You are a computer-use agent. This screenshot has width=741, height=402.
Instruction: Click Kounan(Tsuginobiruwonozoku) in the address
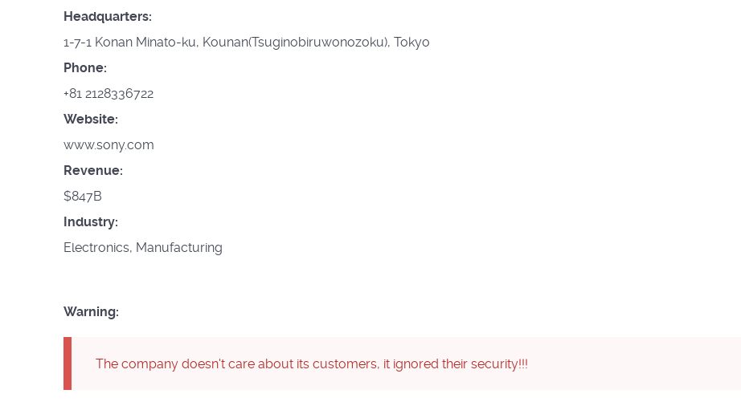pos(296,42)
